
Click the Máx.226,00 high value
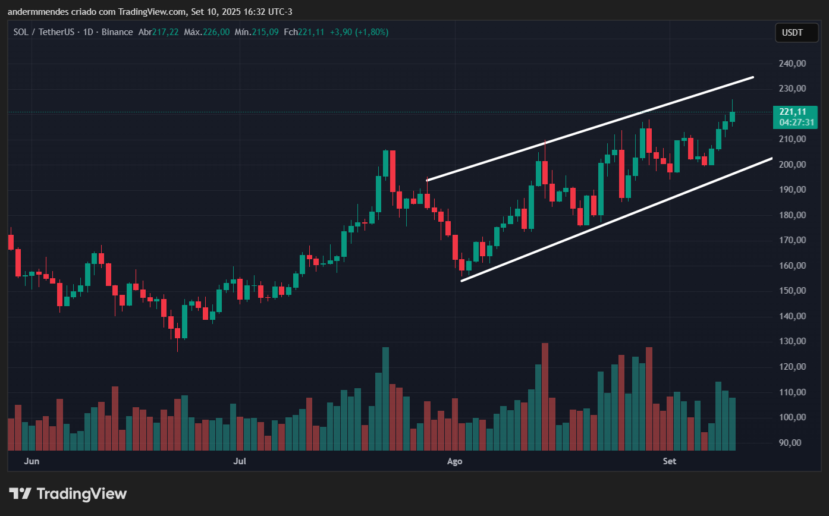tap(206, 32)
